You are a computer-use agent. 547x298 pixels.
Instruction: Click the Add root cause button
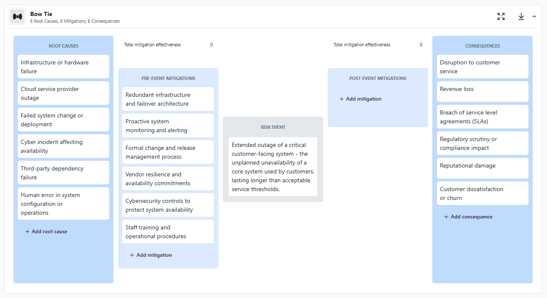tap(46, 231)
